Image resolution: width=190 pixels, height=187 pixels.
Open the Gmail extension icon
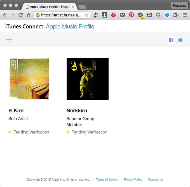click(x=149, y=15)
